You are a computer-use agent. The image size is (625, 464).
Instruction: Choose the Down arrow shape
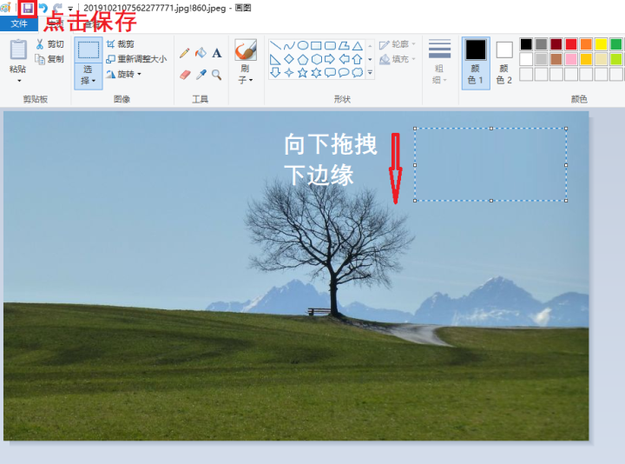(275, 73)
